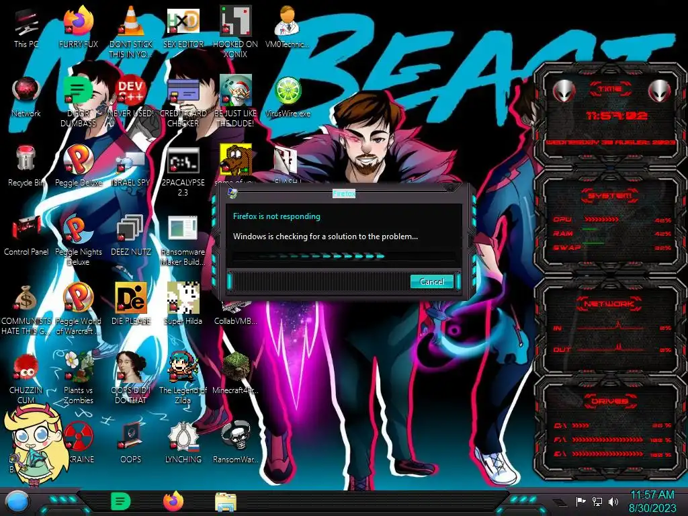This screenshot has width=688, height=516.
Task: Click the Firefox dialog title bar icon
Action: coord(232,193)
